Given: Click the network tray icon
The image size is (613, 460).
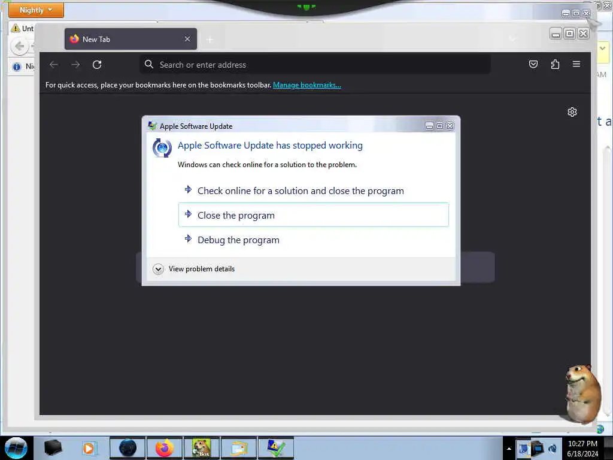Looking at the screenshot, I should point(523,448).
